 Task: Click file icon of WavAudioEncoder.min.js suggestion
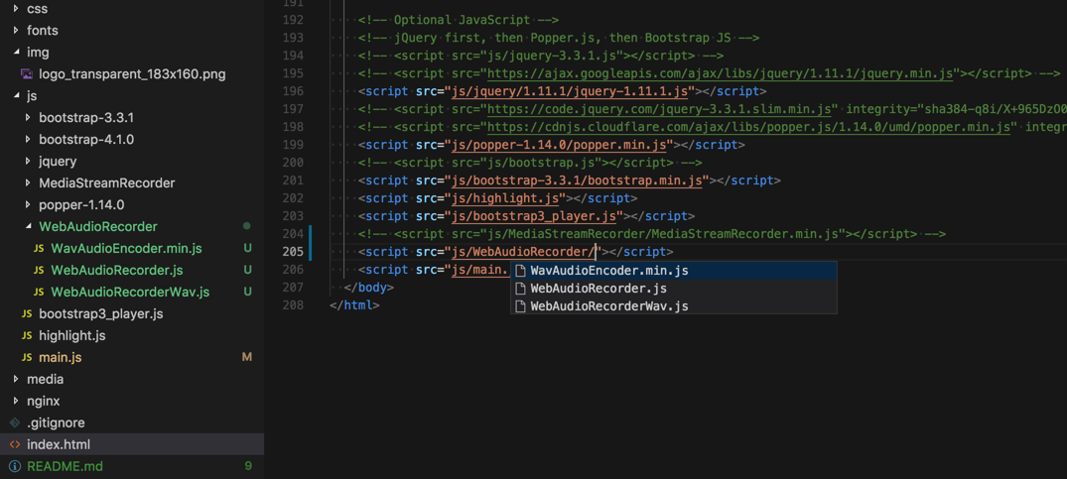520,271
